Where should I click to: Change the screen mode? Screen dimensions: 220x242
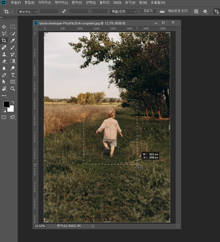coord(13,117)
